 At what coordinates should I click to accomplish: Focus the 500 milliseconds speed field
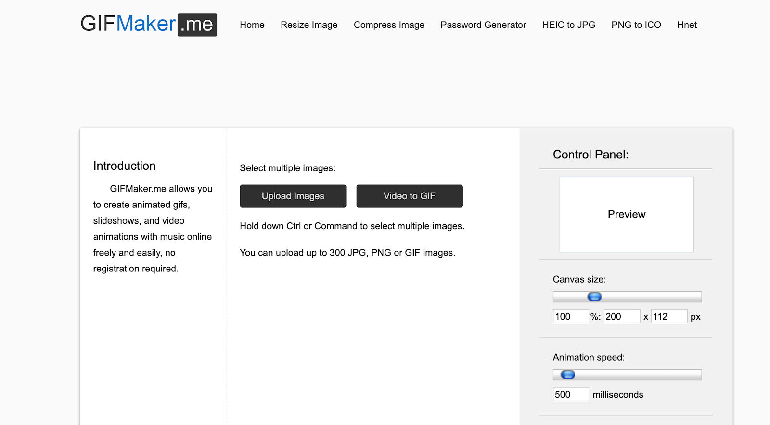(x=571, y=395)
